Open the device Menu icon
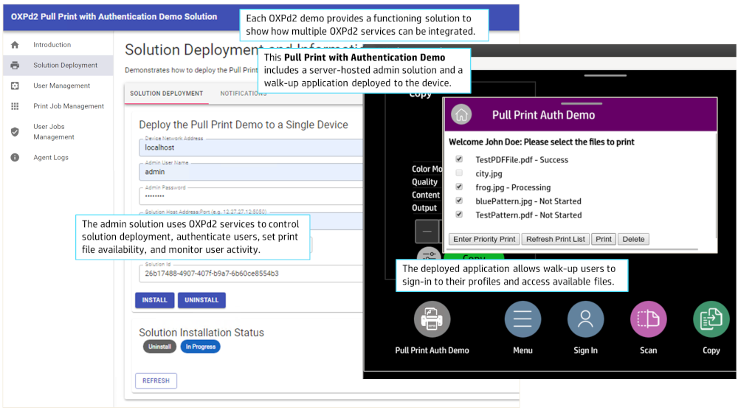 point(523,319)
